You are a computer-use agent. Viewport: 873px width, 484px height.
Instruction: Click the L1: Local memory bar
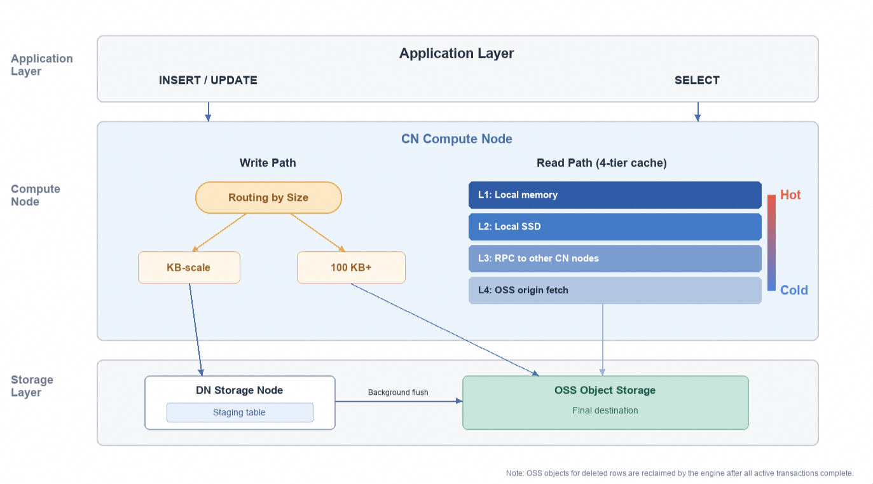click(615, 195)
